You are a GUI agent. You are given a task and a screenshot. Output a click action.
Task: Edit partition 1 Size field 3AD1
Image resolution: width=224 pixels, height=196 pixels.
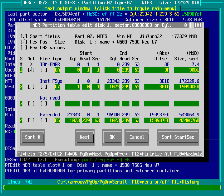[187, 70]
